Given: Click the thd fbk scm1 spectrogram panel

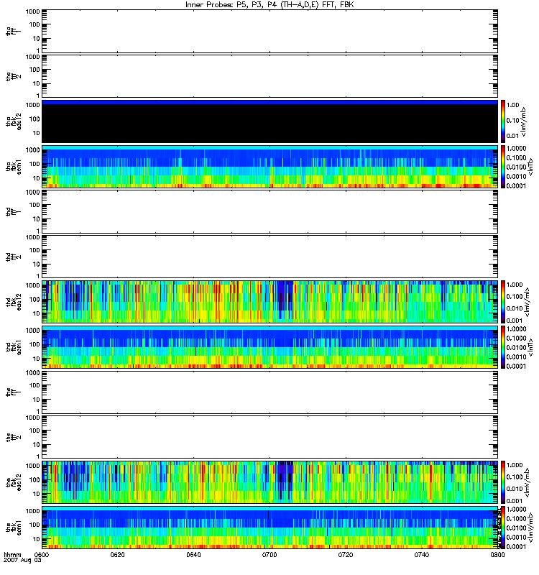Looking at the screenshot, I should (269, 347).
